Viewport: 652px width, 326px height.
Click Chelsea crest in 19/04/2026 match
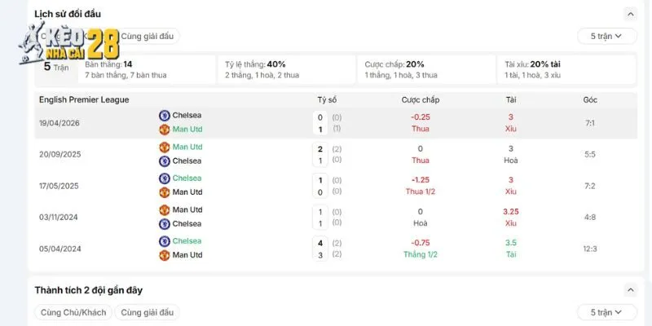(165, 116)
